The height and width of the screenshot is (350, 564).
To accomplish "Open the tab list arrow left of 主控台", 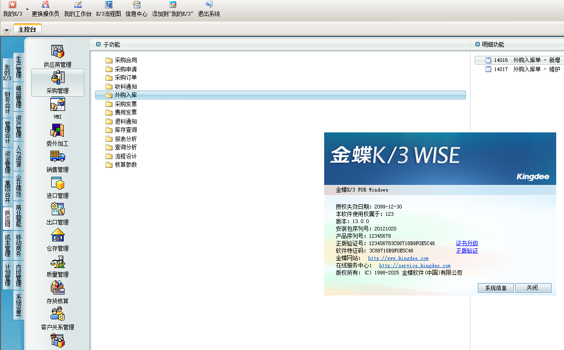I will [x=7, y=30].
